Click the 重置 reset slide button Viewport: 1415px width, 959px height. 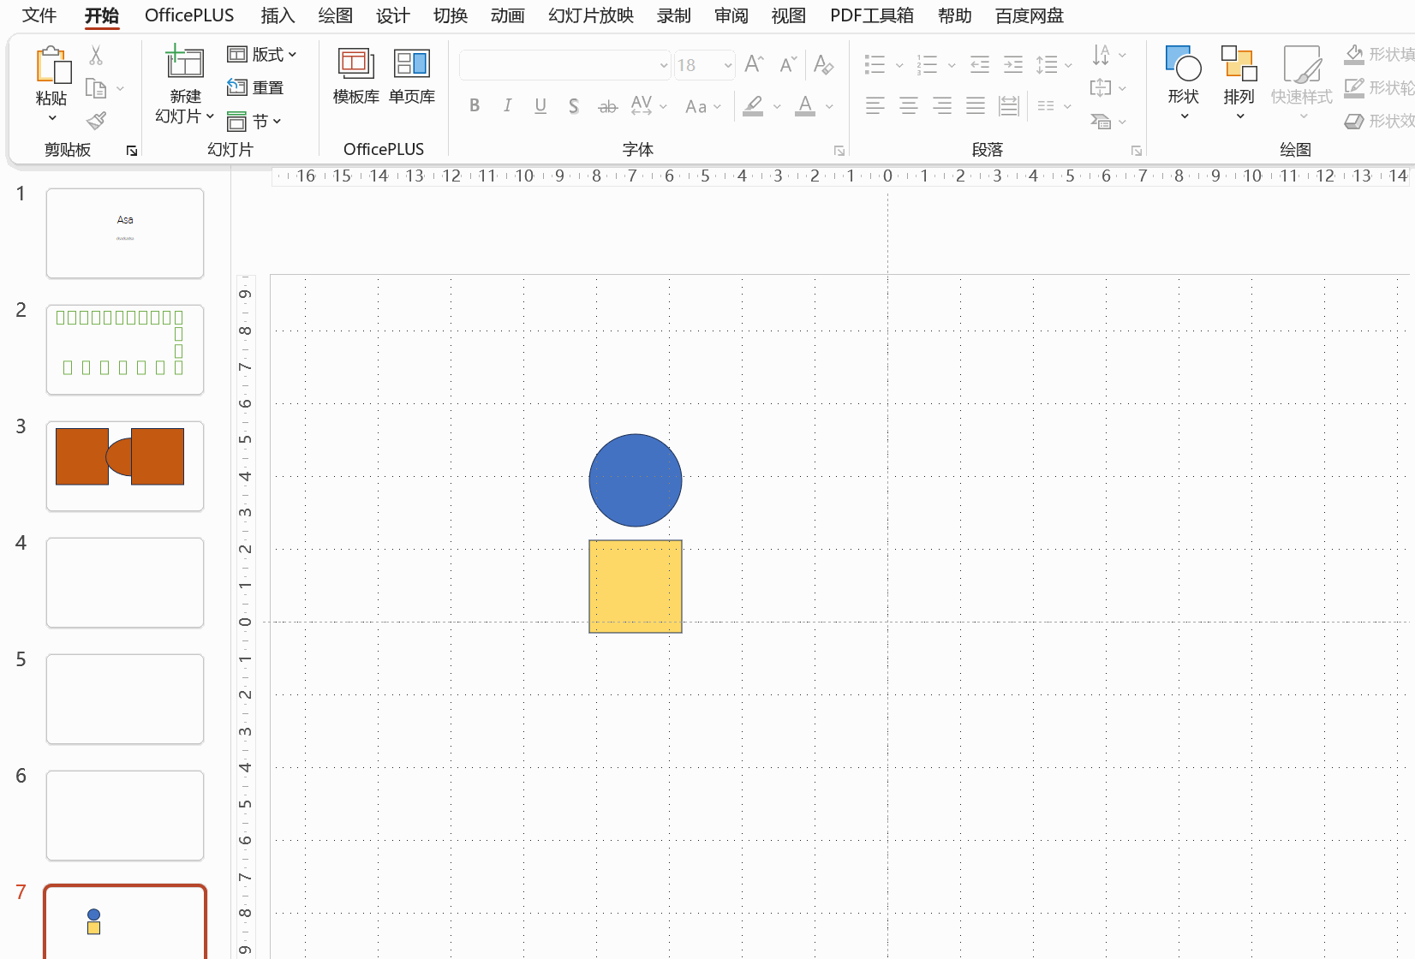click(255, 87)
